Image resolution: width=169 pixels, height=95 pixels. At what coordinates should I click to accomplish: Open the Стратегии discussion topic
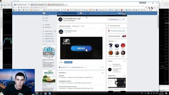62,76
